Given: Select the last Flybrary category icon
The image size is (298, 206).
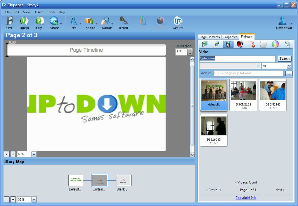Looking at the screenshot, I should point(287,44).
